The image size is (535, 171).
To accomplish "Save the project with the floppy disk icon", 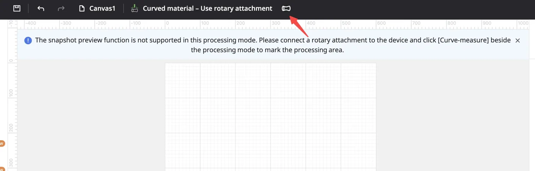I will (x=17, y=8).
